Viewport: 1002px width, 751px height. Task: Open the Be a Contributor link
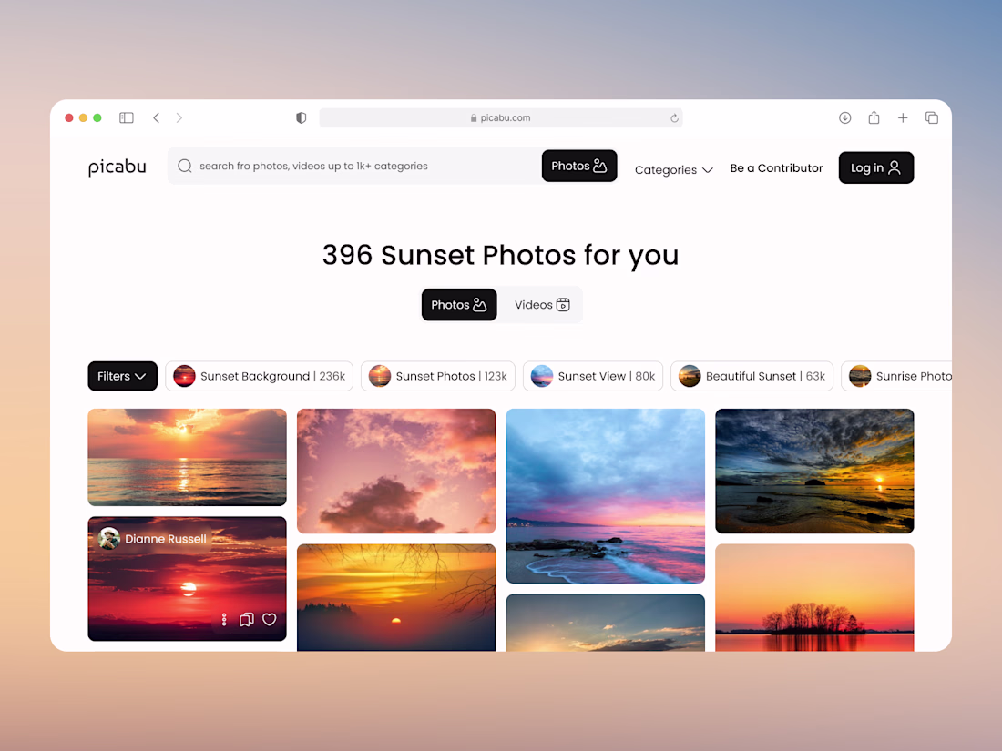point(776,168)
